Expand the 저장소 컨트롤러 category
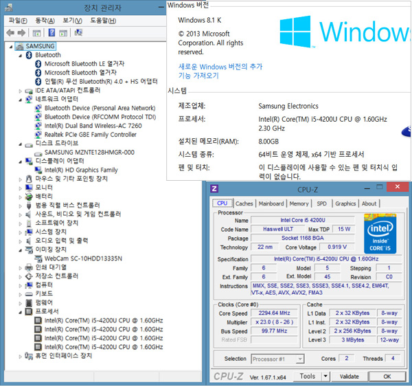The image size is (412, 387). click(x=20, y=277)
